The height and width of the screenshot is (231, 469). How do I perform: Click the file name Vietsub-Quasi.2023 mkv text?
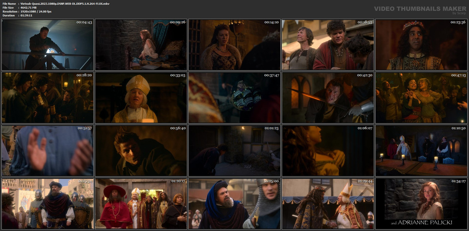click(65, 4)
